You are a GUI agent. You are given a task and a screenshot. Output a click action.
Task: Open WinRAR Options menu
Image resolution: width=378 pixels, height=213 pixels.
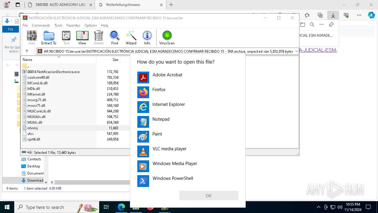tap(91, 25)
